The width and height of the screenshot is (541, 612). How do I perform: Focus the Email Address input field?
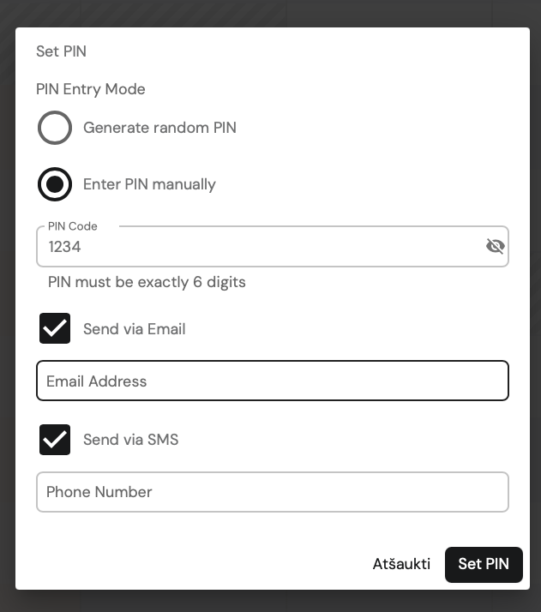[273, 381]
